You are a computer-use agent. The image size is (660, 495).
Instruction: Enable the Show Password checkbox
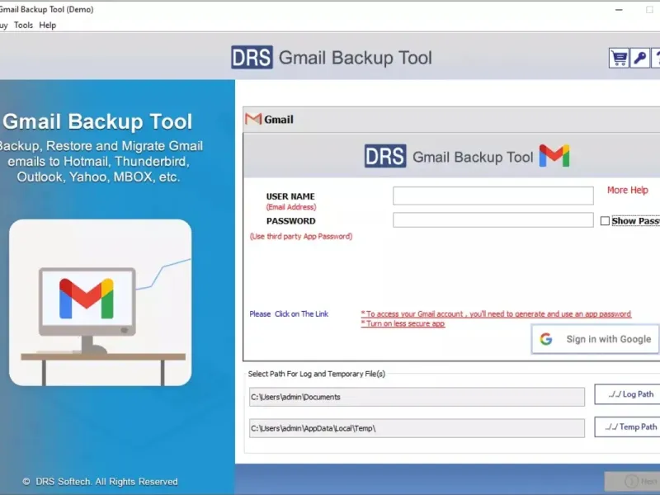pos(605,221)
